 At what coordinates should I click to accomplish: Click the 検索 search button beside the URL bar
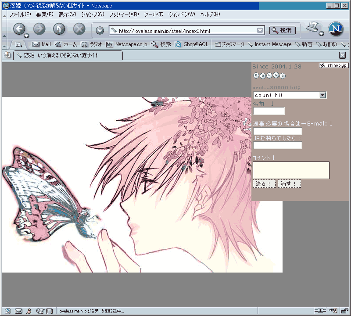click(282, 30)
